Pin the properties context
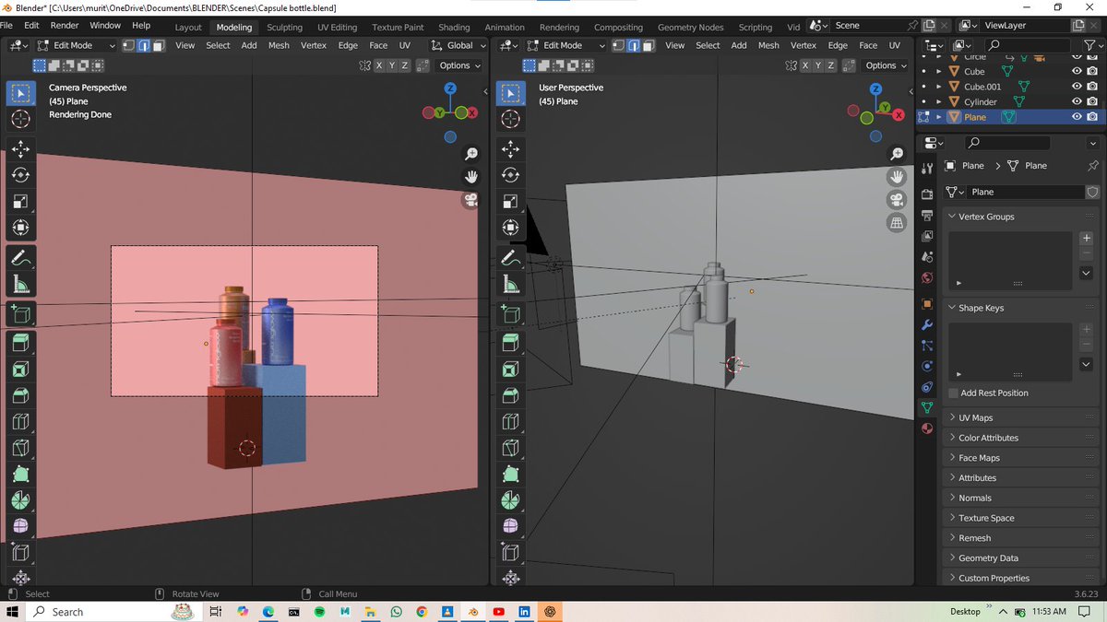This screenshot has width=1107, height=622. [1093, 166]
